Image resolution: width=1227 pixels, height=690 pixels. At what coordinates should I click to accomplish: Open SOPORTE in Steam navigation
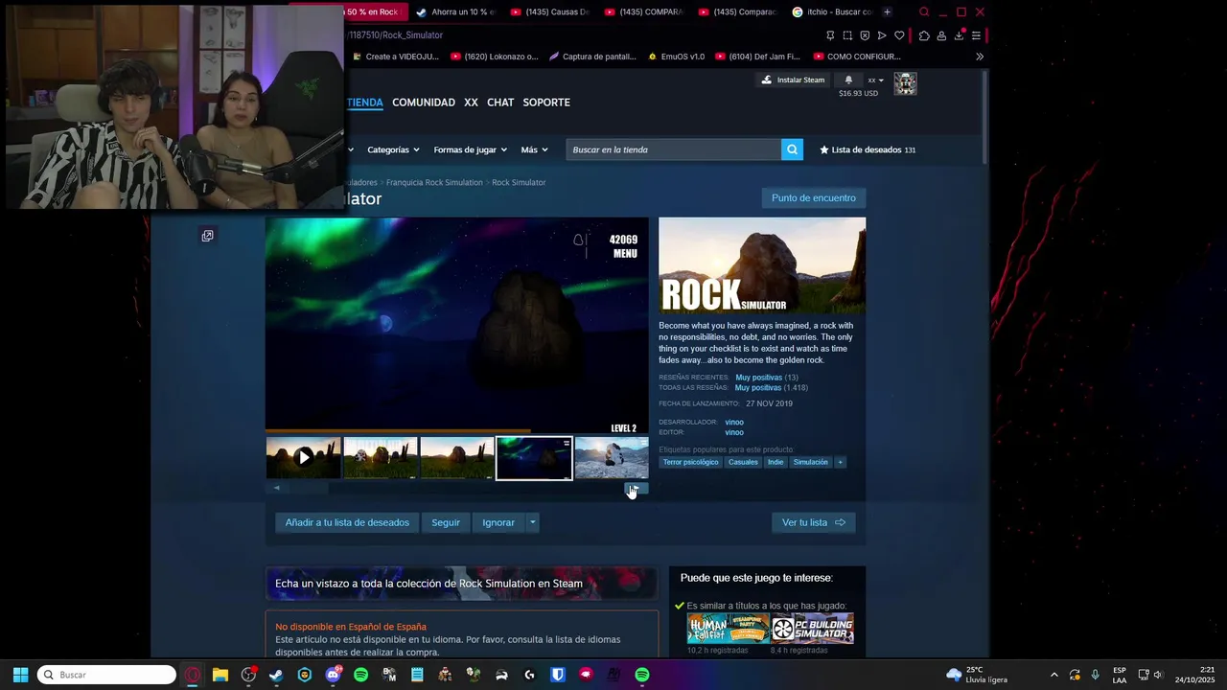tap(546, 103)
